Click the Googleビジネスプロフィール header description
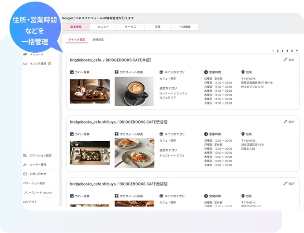Image resolution: width=304 pixels, height=233 pixels. click(x=98, y=18)
